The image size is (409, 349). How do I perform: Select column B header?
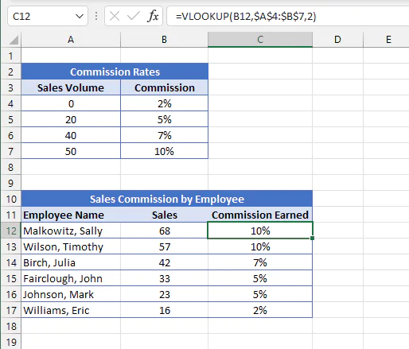point(164,40)
